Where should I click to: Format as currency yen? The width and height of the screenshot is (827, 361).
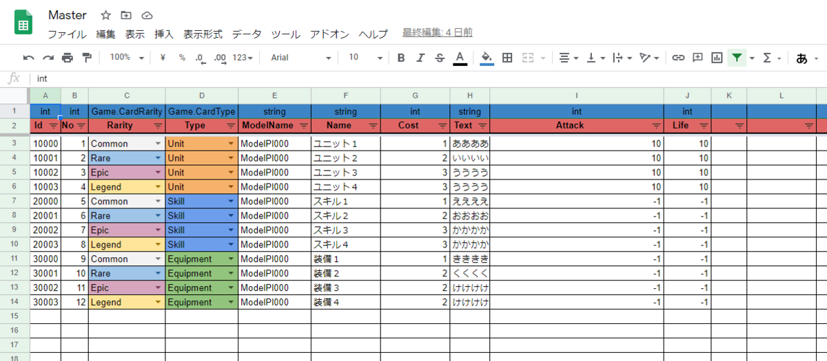click(x=163, y=58)
